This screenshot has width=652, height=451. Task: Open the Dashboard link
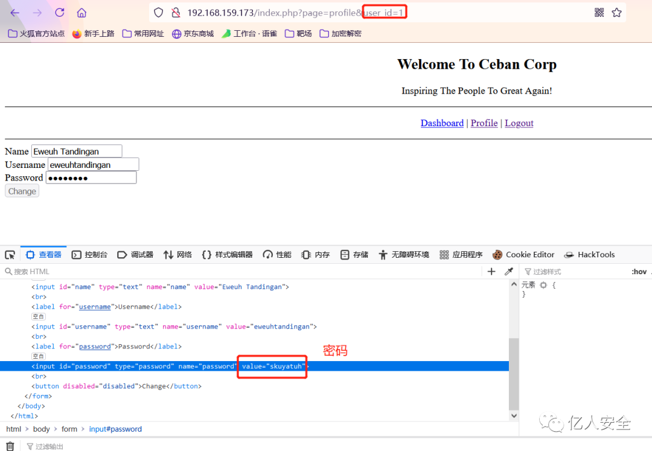[442, 123]
